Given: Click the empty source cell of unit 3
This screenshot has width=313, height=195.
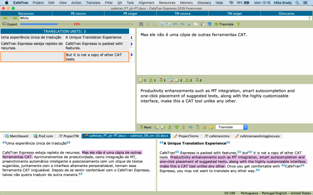Looking at the screenshot, I should [x=32, y=57].
